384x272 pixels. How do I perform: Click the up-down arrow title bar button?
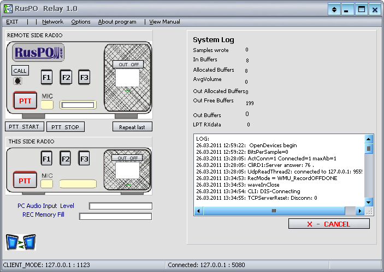(334, 9)
